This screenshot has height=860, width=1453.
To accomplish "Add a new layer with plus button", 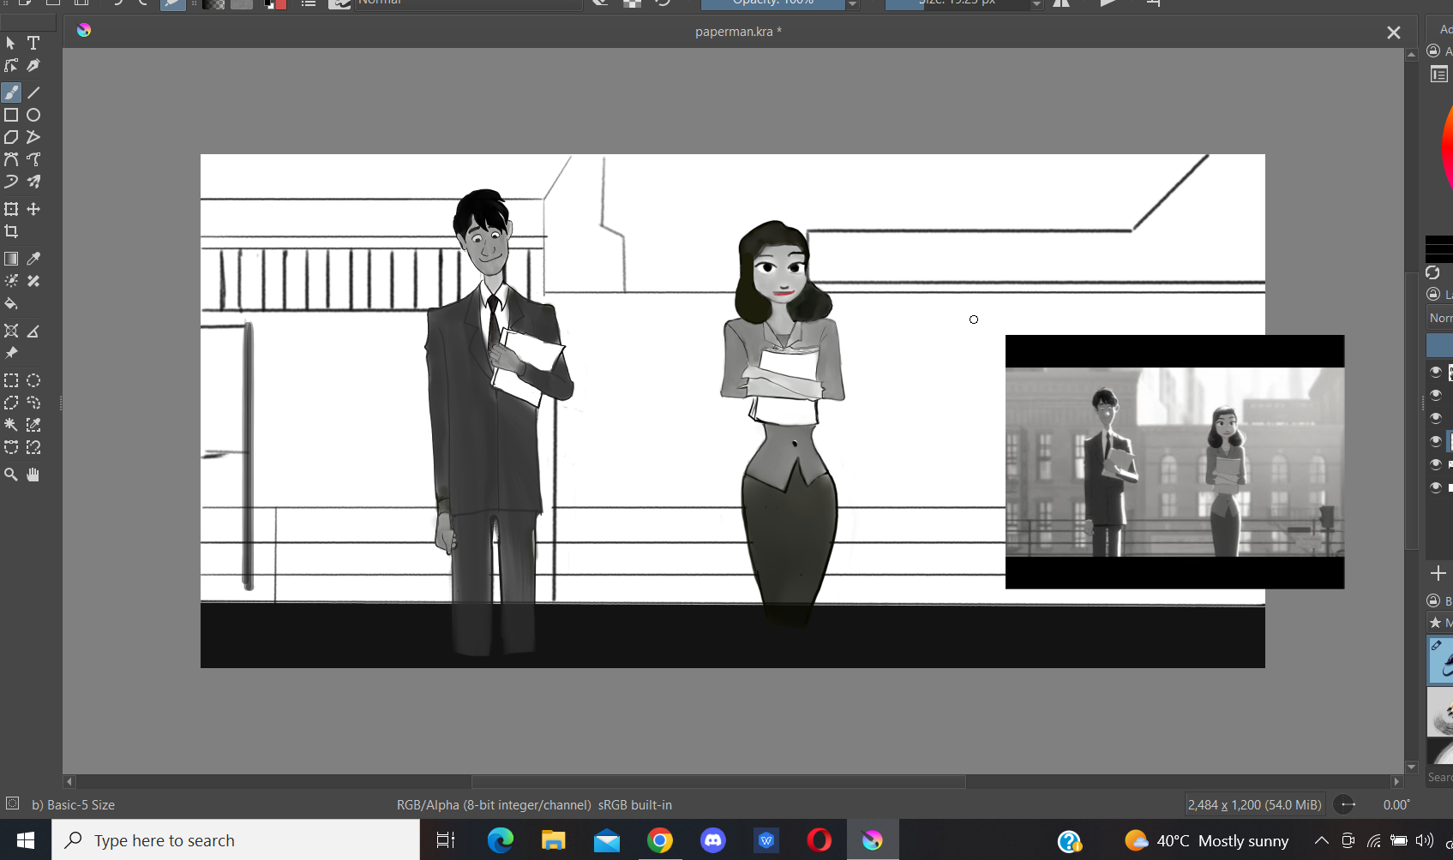I will click(x=1438, y=573).
